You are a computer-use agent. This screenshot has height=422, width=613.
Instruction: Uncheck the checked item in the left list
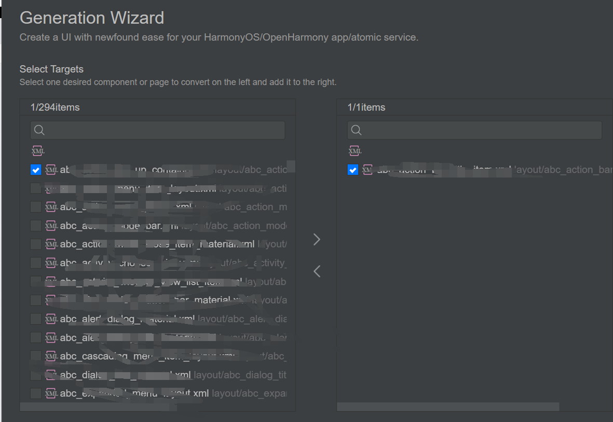(36, 170)
